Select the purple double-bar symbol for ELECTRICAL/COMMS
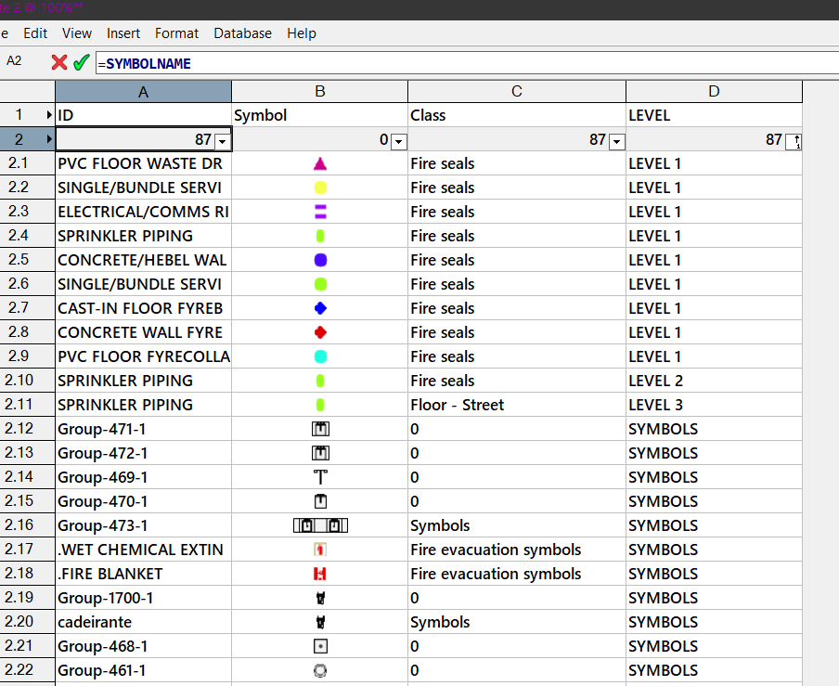 320,213
